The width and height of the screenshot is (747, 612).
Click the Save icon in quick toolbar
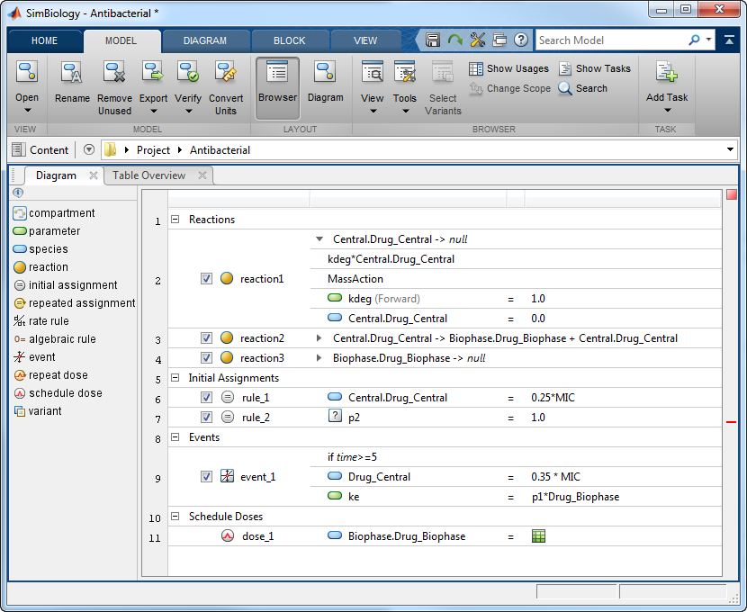point(433,40)
